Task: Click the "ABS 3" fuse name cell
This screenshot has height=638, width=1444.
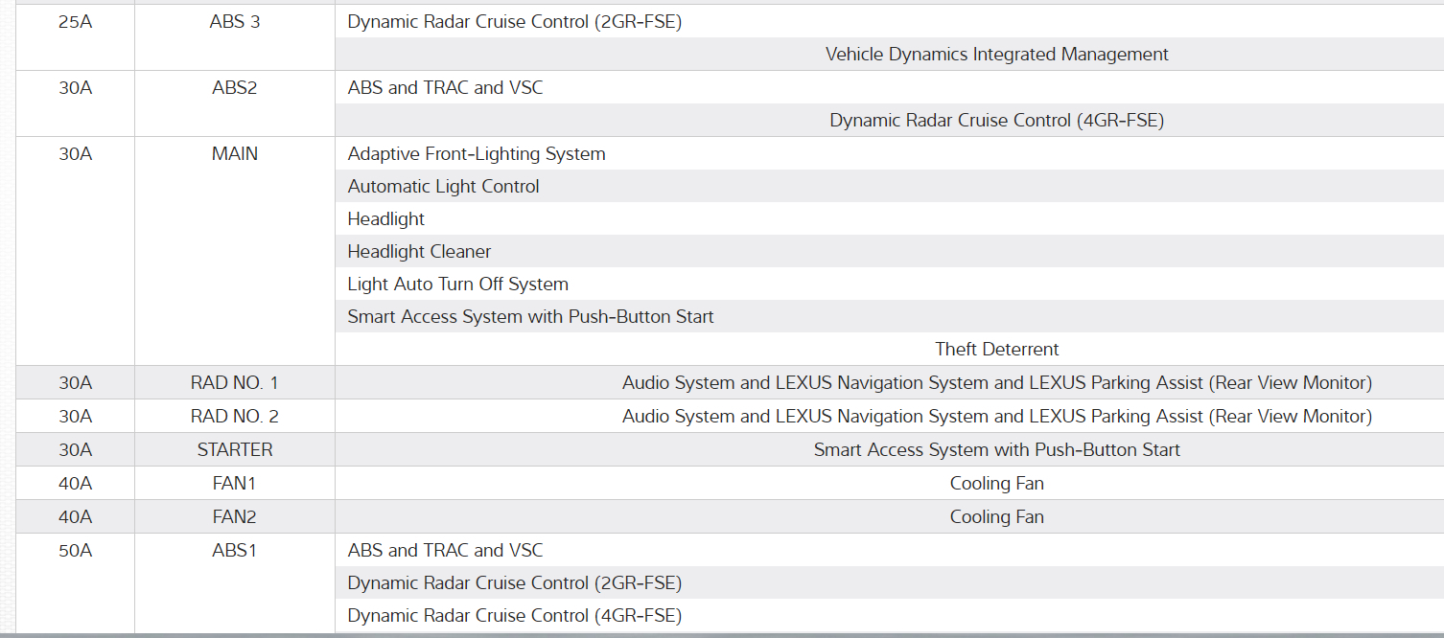Action: coord(235,22)
